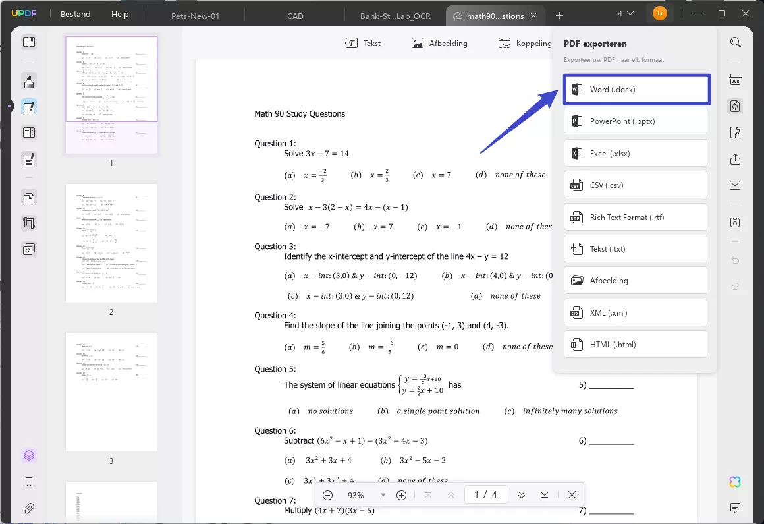
Task: Click the 'Math 90 Study Questions' heading
Action: click(300, 114)
